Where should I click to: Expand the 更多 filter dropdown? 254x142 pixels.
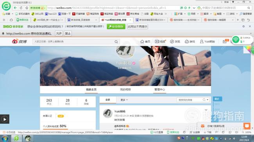(x=124, y=100)
